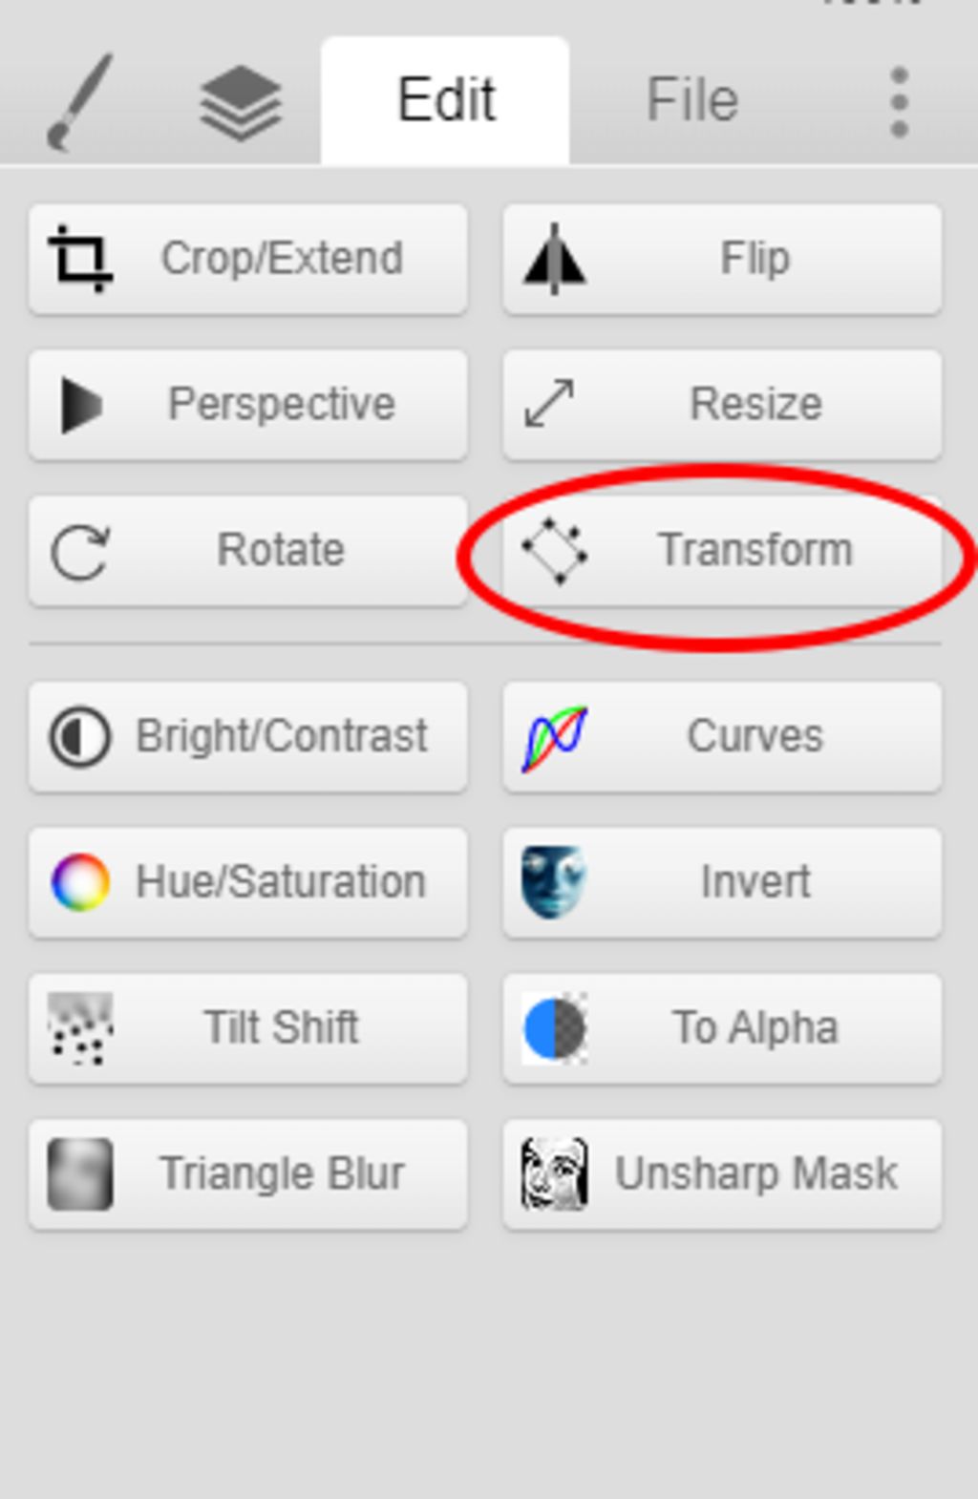Open the layers stack tab icon
This screenshot has height=1499, width=978.
[240, 102]
